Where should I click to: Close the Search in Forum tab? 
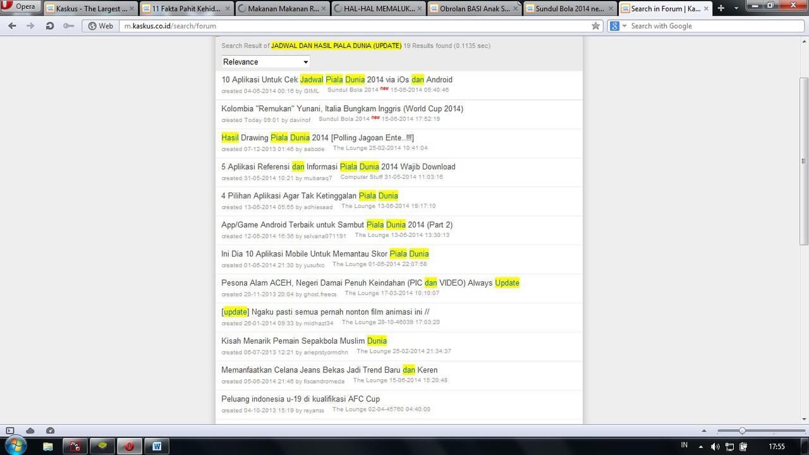707,9
